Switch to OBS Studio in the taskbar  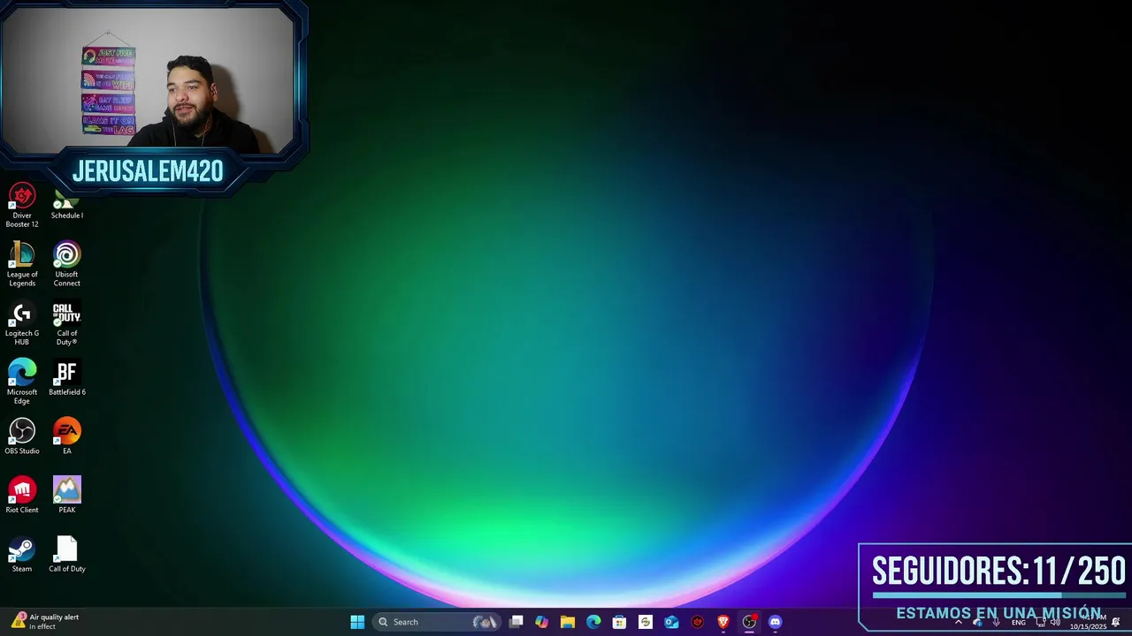point(749,622)
